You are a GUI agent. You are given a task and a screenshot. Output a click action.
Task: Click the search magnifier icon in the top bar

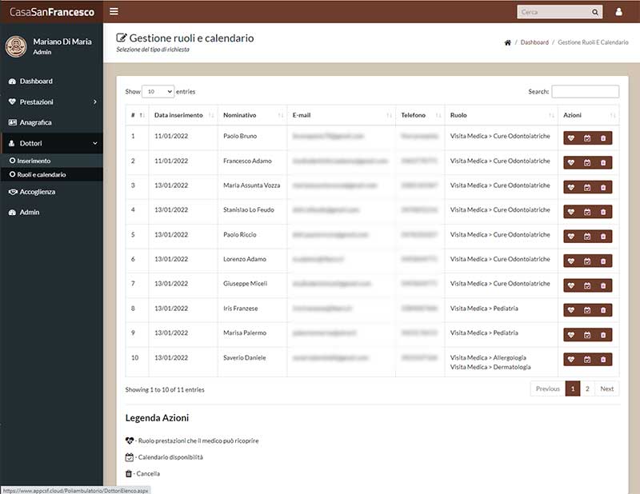pos(595,12)
